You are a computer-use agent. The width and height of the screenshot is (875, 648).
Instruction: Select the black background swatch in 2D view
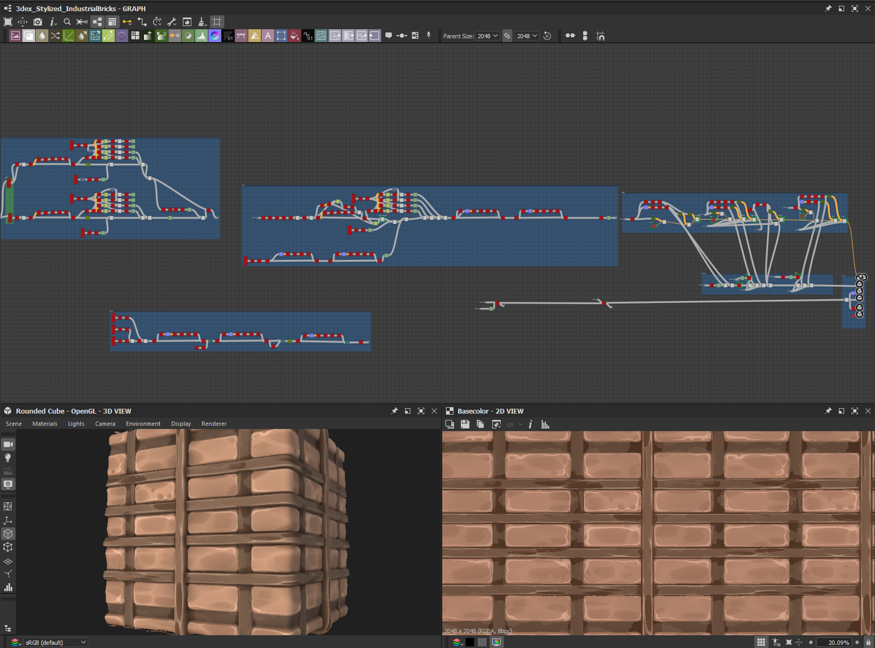tap(470, 642)
